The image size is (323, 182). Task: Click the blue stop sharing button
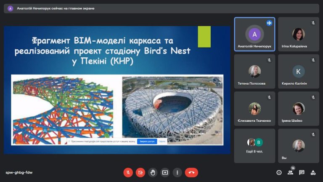[x=147, y=142]
